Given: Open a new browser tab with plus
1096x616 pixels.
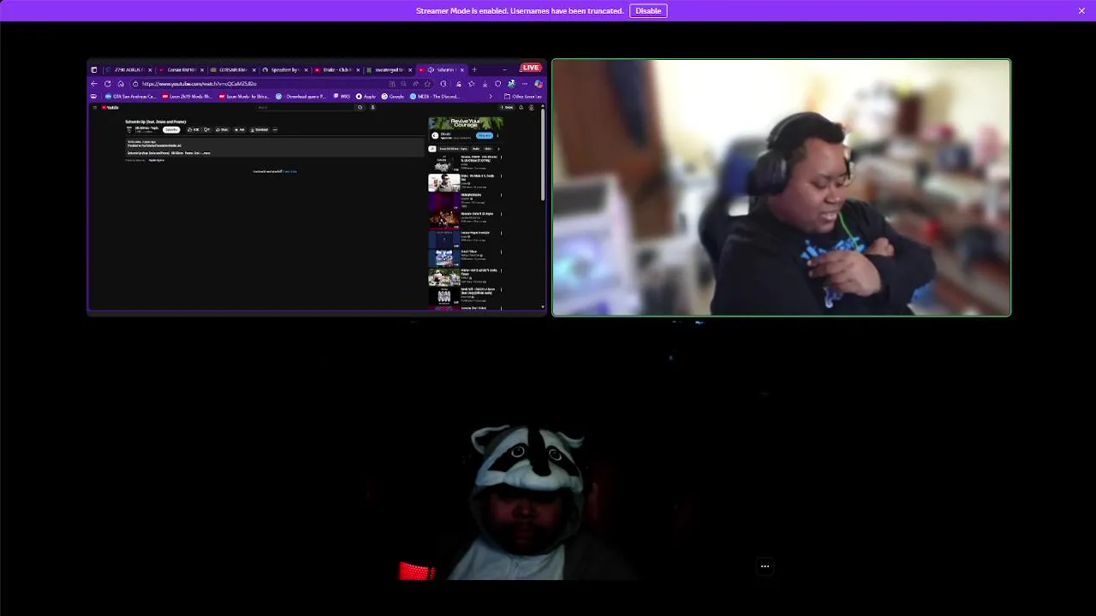Looking at the screenshot, I should [474, 70].
